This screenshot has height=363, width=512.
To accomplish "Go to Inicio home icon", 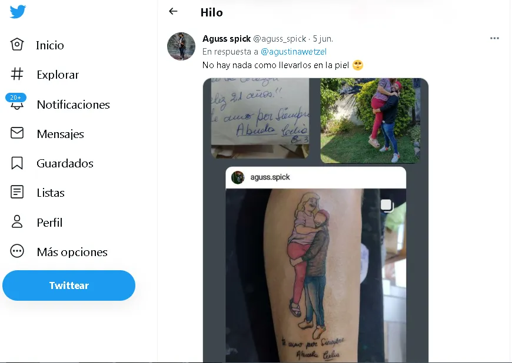I will (17, 45).
